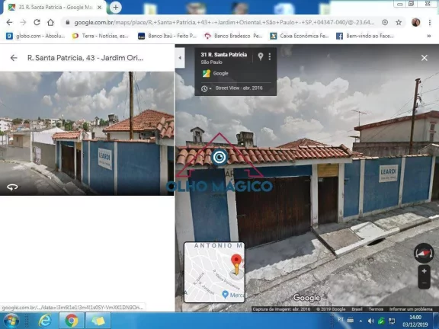Open the globo.com bookmark
Image resolution: width=439 pixels, height=329 pixels.
click(x=36, y=36)
